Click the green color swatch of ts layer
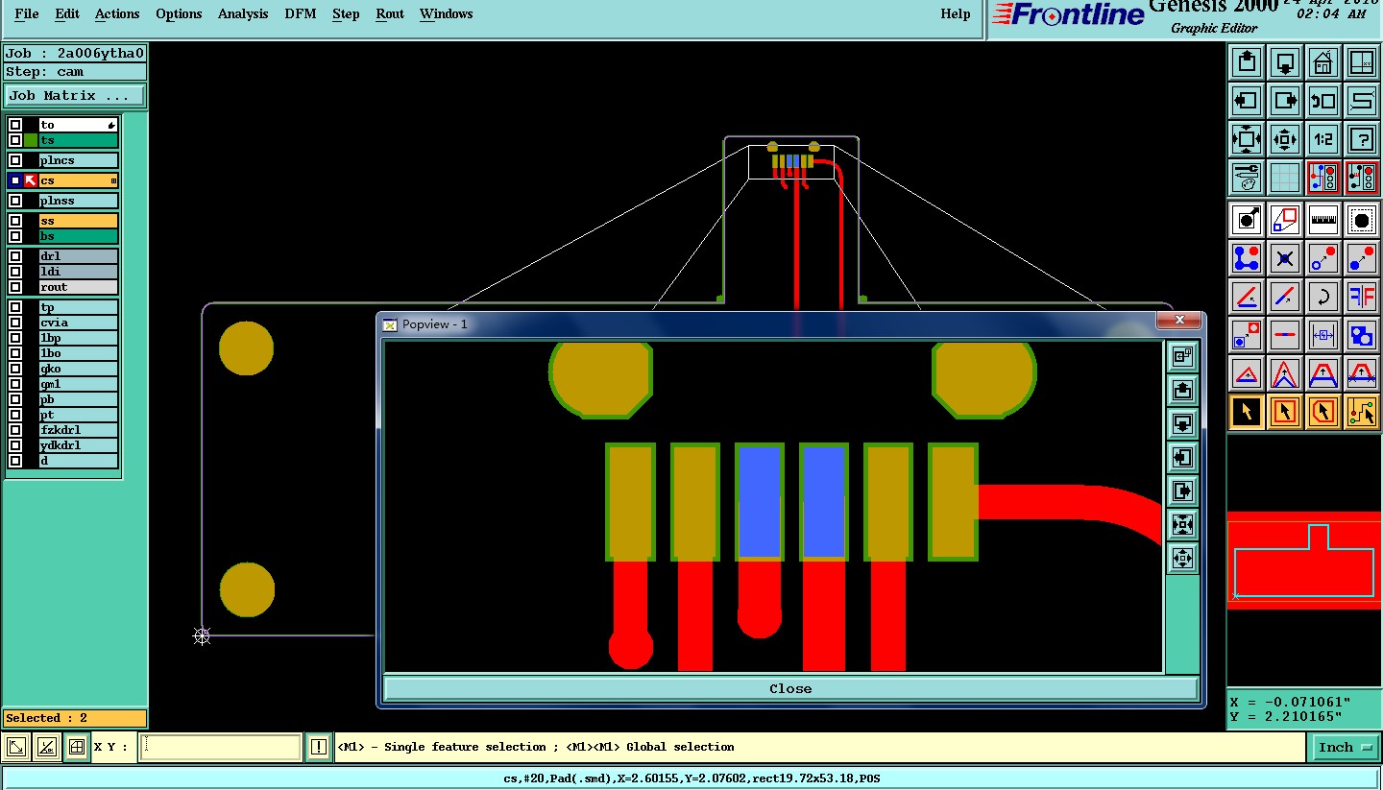This screenshot has height=790, width=1383. (31, 140)
